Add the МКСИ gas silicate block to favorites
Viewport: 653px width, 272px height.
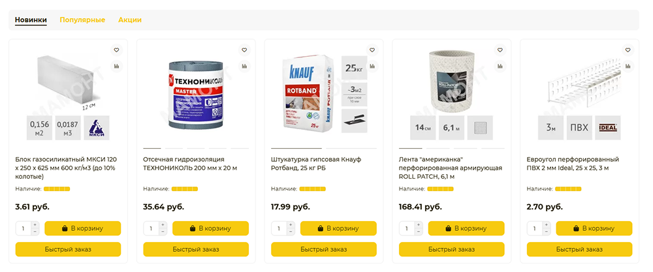[x=116, y=50]
